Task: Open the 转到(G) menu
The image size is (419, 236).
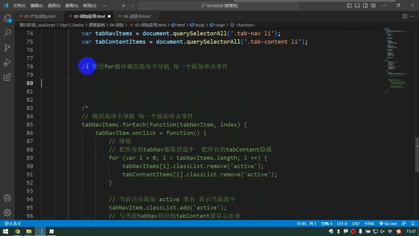Action: [x=89, y=6]
